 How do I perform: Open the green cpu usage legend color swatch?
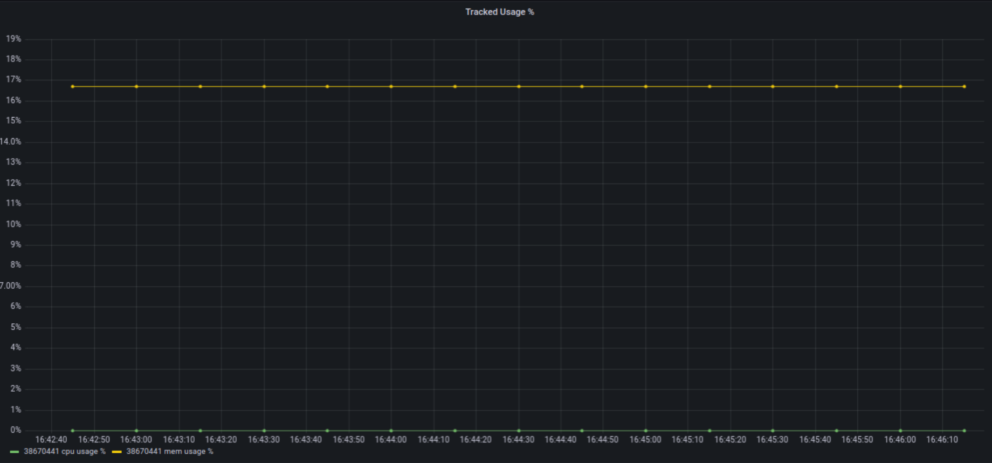coord(15,452)
